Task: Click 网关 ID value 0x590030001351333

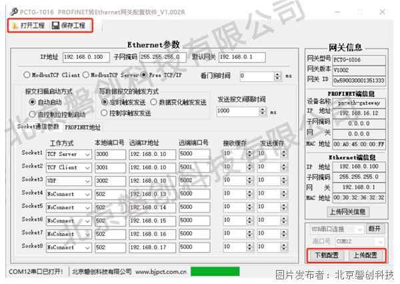Action: [359, 81]
